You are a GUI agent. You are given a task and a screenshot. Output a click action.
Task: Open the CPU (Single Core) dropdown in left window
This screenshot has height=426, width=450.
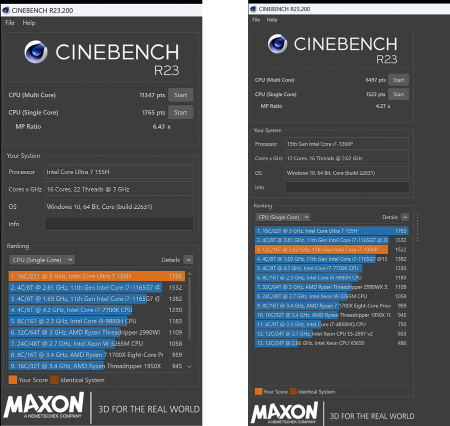[42, 260]
